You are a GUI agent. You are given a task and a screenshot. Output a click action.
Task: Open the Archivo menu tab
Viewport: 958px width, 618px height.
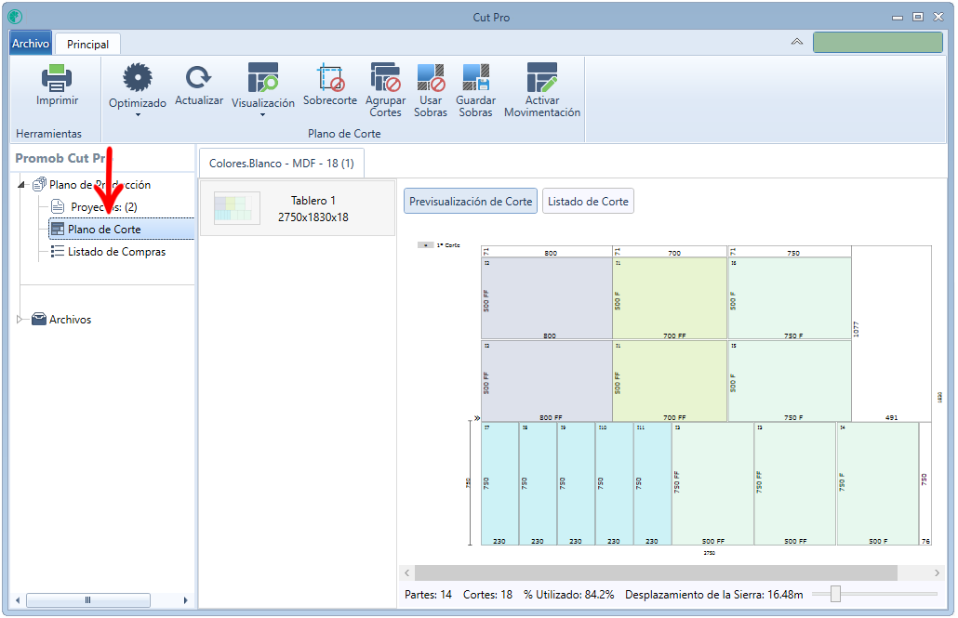31,44
